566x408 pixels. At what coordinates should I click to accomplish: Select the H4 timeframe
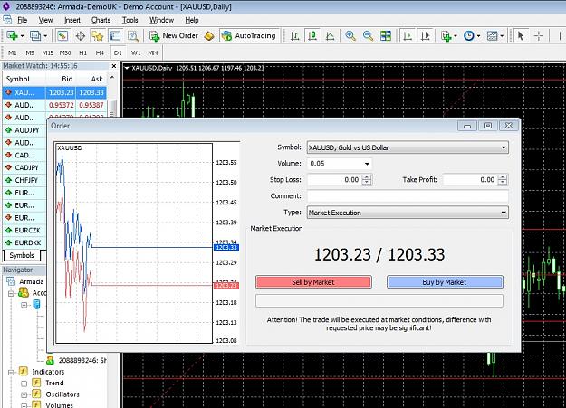100,52
